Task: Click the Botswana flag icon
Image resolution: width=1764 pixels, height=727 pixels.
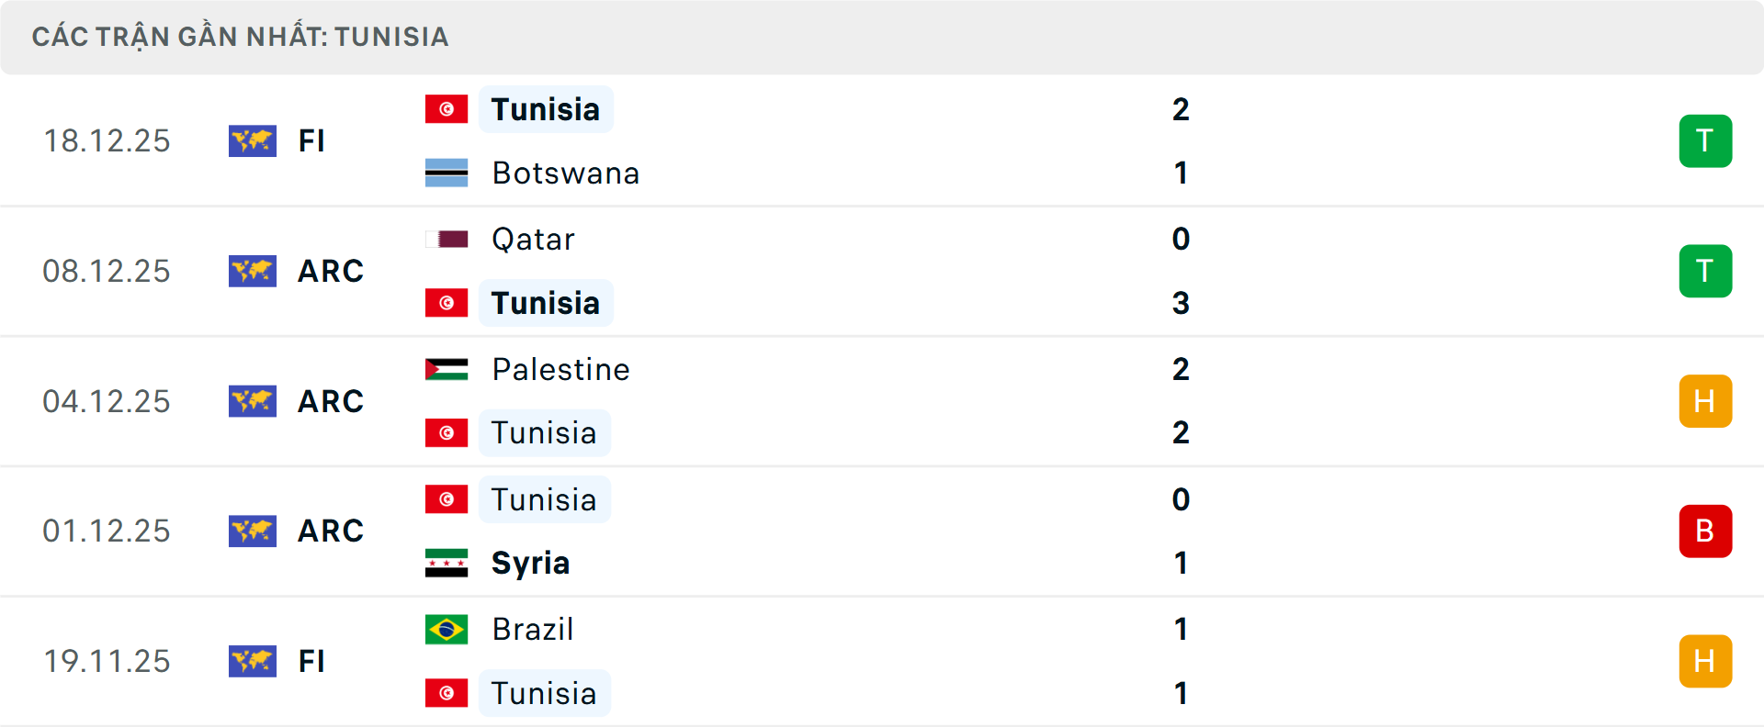Action: coord(447,173)
